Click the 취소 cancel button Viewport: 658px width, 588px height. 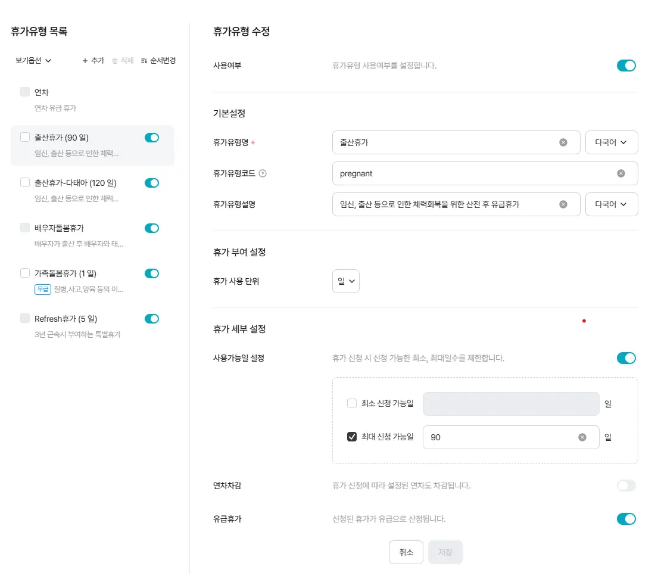pos(406,552)
